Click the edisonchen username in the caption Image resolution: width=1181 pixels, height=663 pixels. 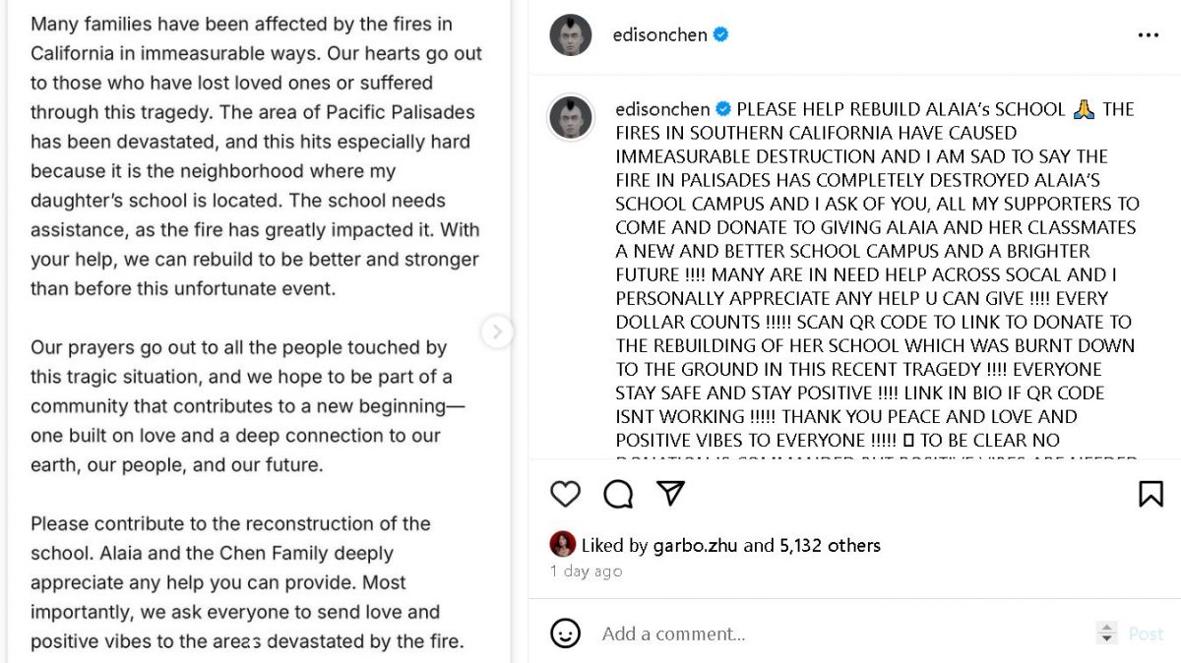point(662,109)
